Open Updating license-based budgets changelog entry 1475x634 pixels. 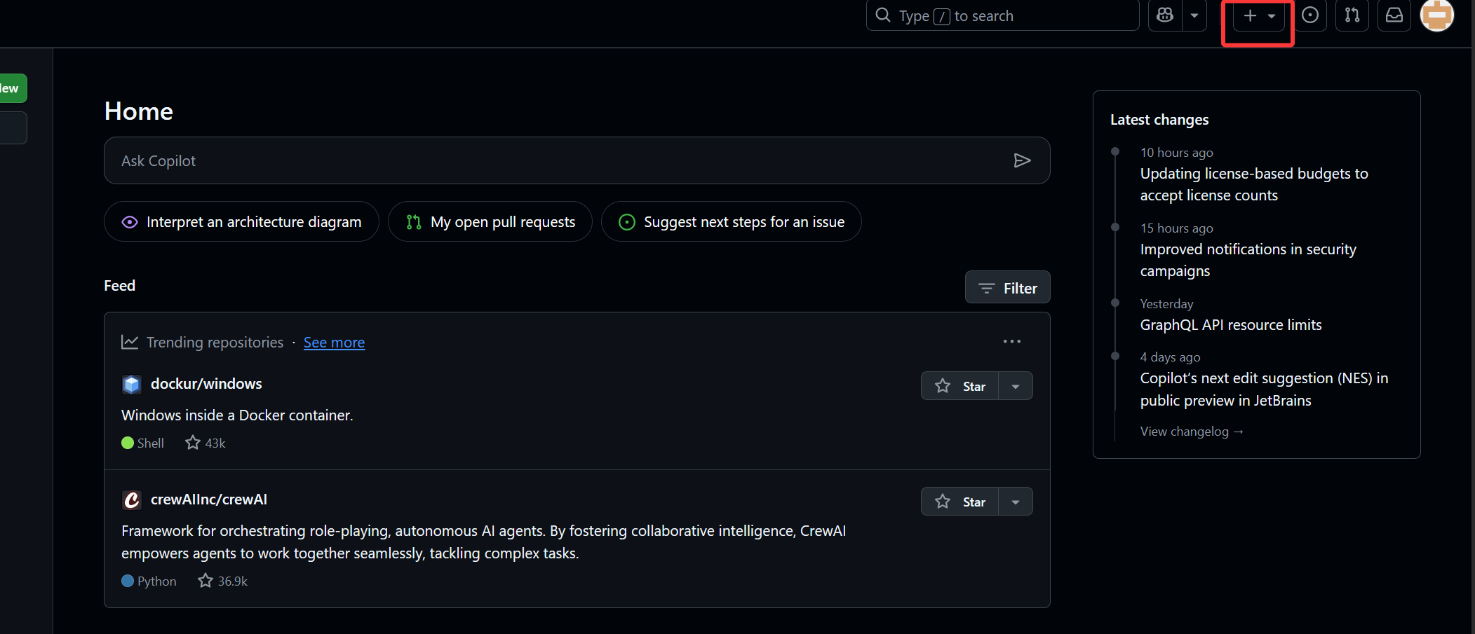(1254, 184)
